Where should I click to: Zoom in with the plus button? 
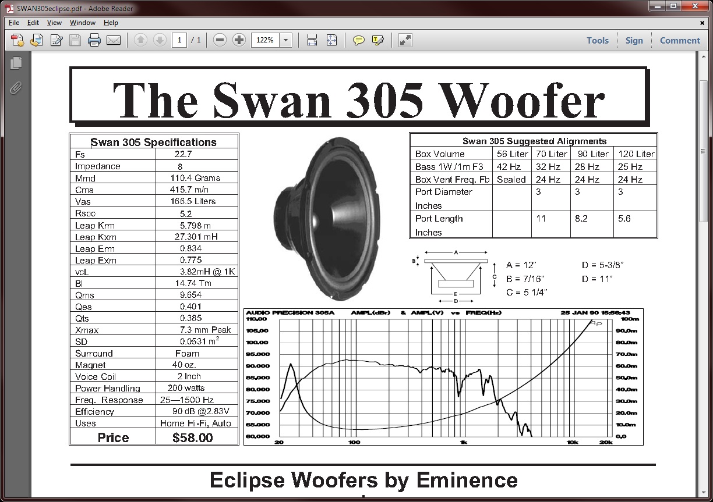click(x=239, y=40)
